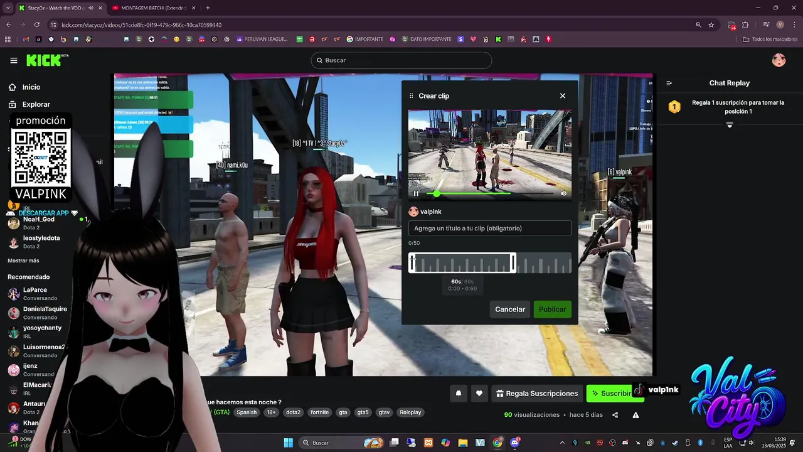Open the browser extensions puzzle icon
The width and height of the screenshot is (803, 452).
tap(745, 25)
